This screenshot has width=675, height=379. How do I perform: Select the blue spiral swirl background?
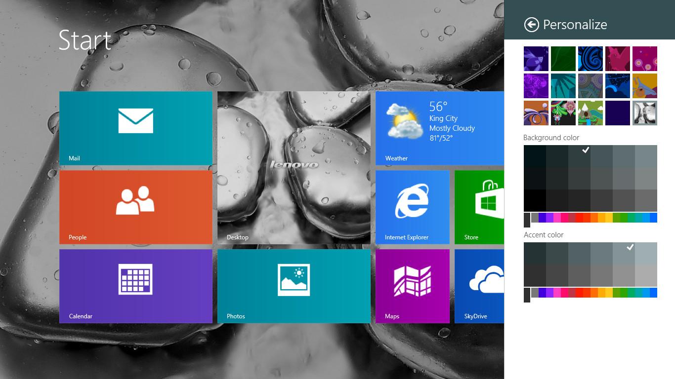pyautogui.click(x=591, y=59)
